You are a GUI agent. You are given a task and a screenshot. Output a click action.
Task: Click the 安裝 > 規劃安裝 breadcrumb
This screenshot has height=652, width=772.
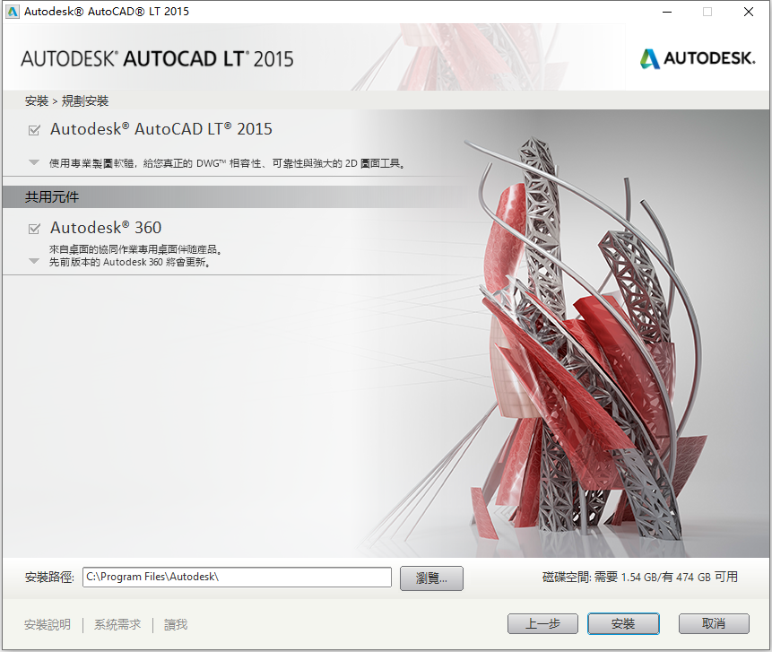coord(66,101)
